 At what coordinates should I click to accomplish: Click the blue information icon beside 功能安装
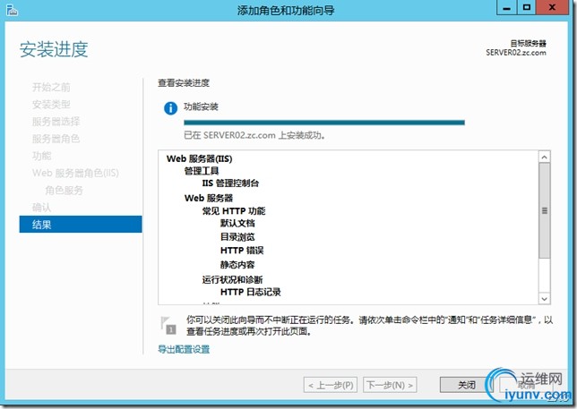pyautogui.click(x=170, y=108)
